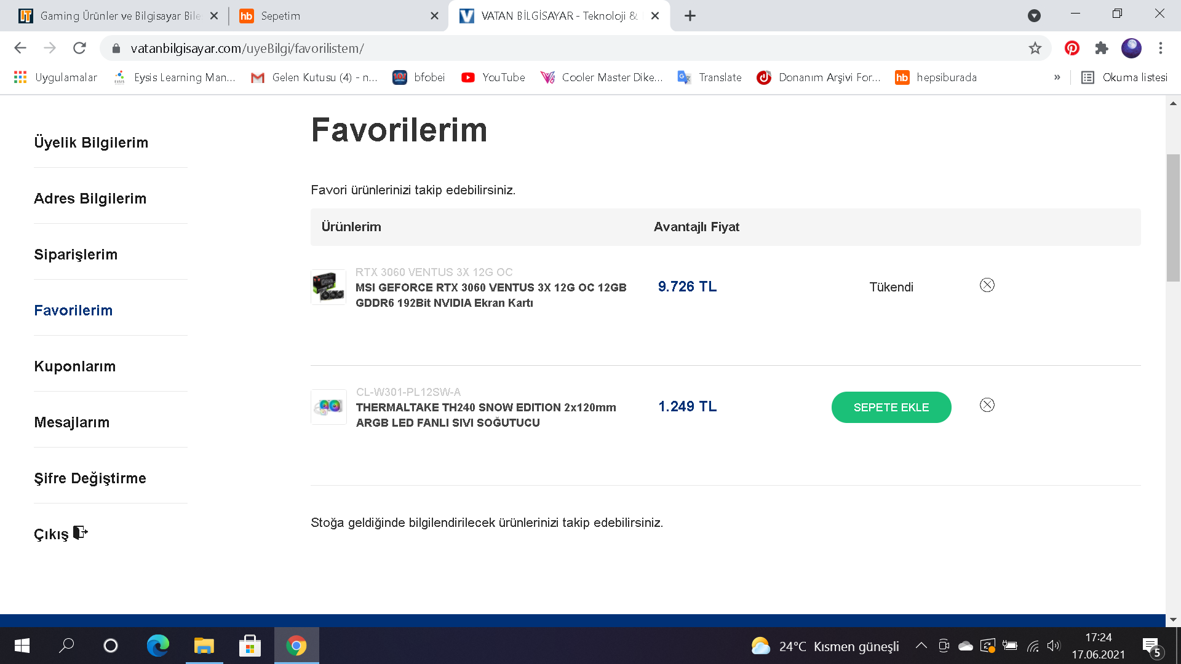Image resolution: width=1181 pixels, height=664 pixels.
Task: Open Pinterest extension icon
Action: [x=1072, y=48]
